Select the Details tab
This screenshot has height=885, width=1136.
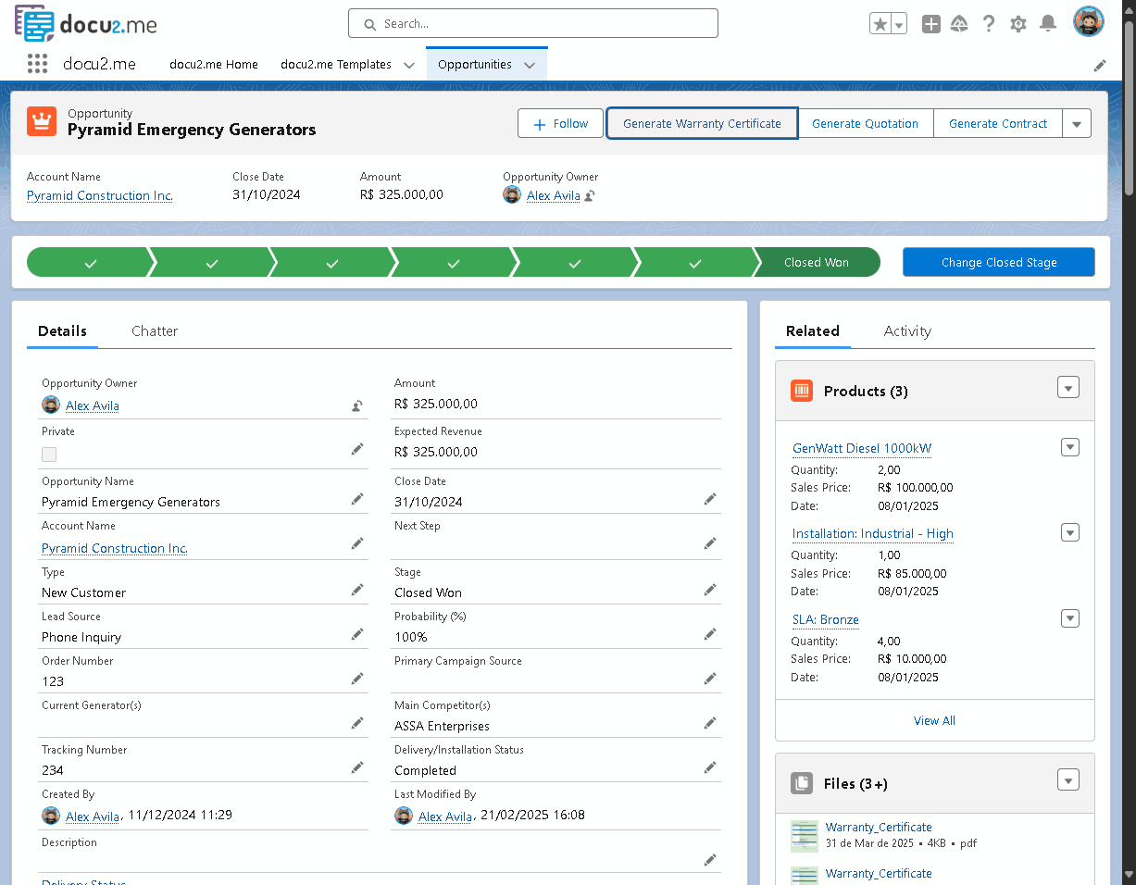(x=63, y=330)
